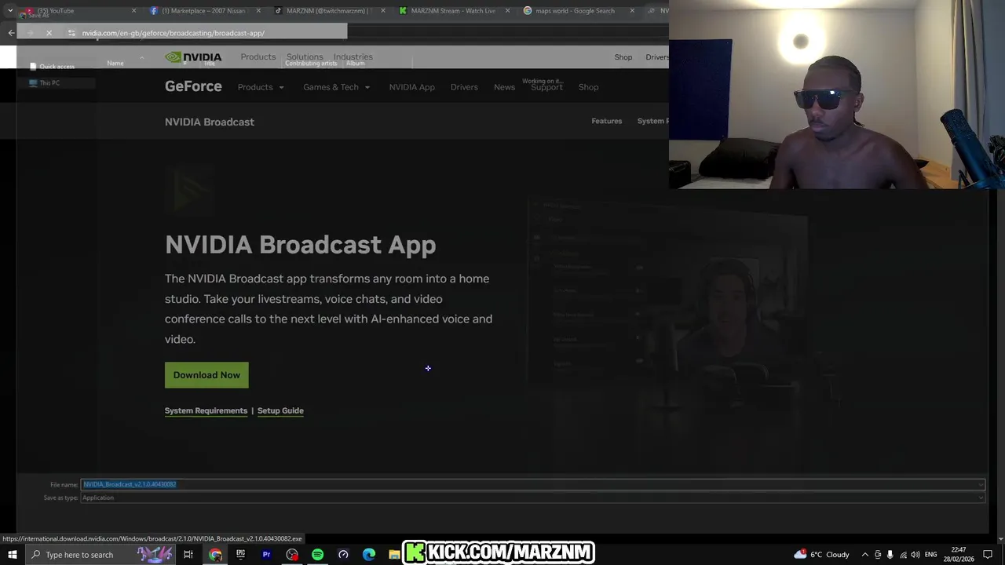Screen dimensions: 1005x565
Task: Open the System Requirements link
Action: pos(206,410)
